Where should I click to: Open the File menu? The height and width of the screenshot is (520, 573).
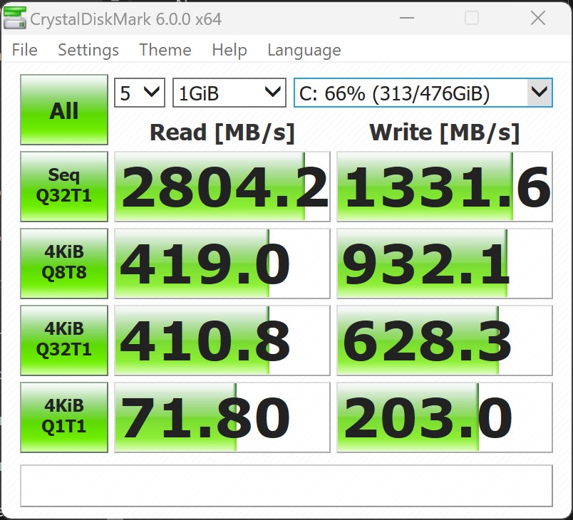coord(24,50)
